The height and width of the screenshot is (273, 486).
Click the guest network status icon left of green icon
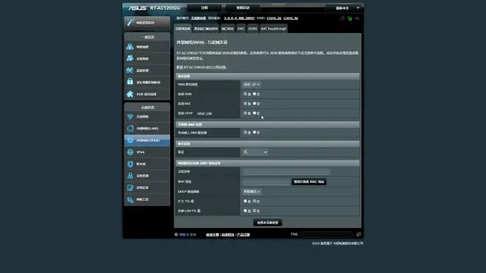[342, 18]
